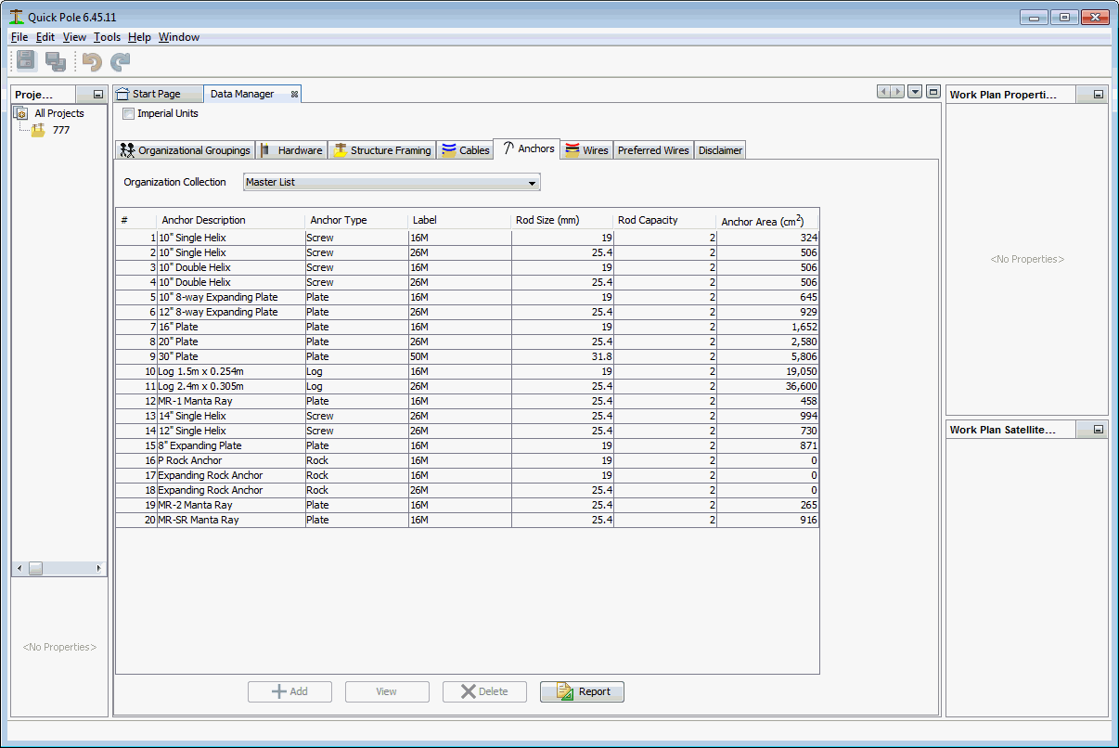The width and height of the screenshot is (1119, 748).
Task: Click the Save All toolbar icon
Action: (56, 61)
